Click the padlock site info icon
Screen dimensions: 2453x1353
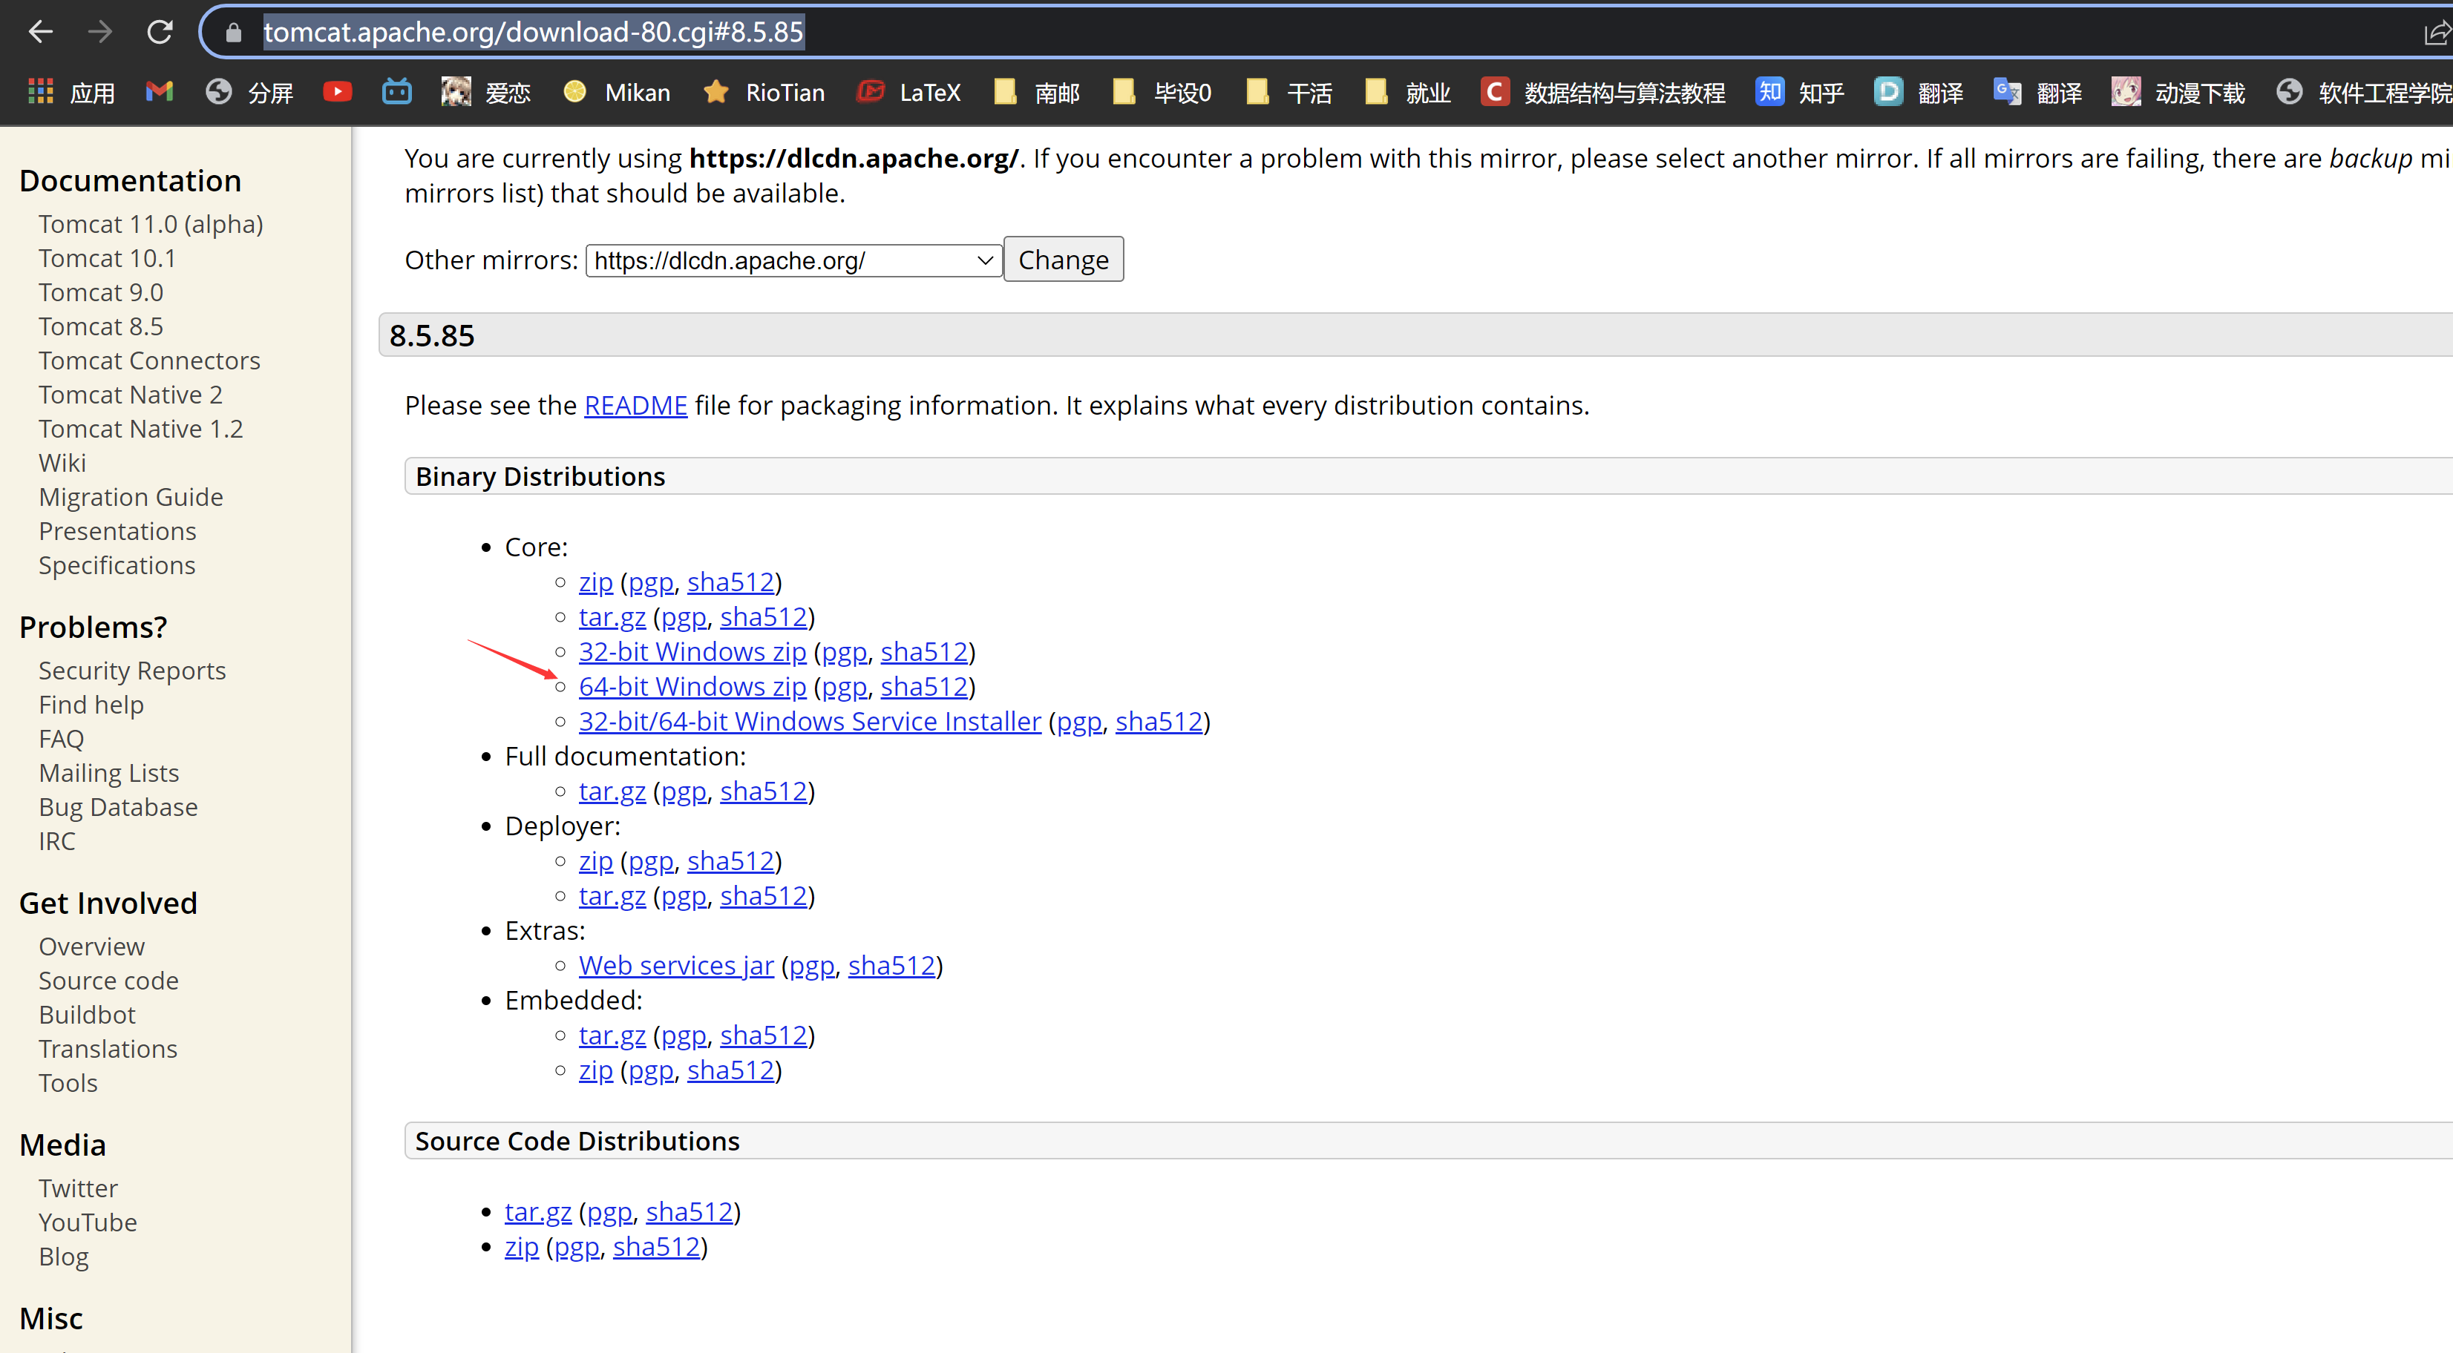(x=233, y=33)
